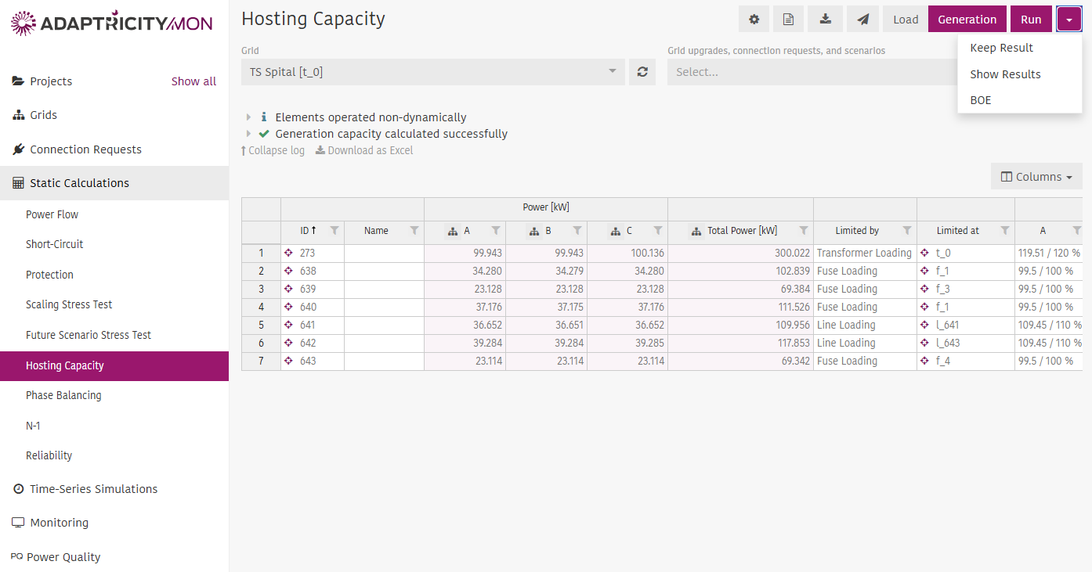
Task: Filter the ID column using funnel icon
Action: 334,231
